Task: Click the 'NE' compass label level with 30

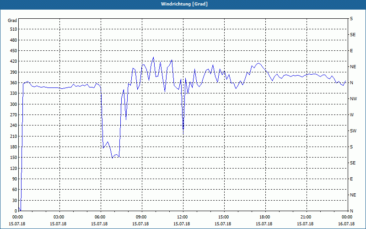Action: pos(353,195)
